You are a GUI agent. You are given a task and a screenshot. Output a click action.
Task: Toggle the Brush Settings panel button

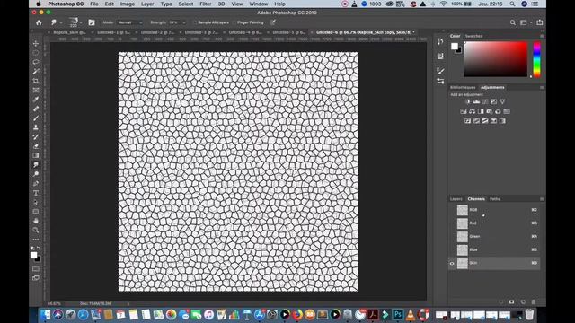92,22
